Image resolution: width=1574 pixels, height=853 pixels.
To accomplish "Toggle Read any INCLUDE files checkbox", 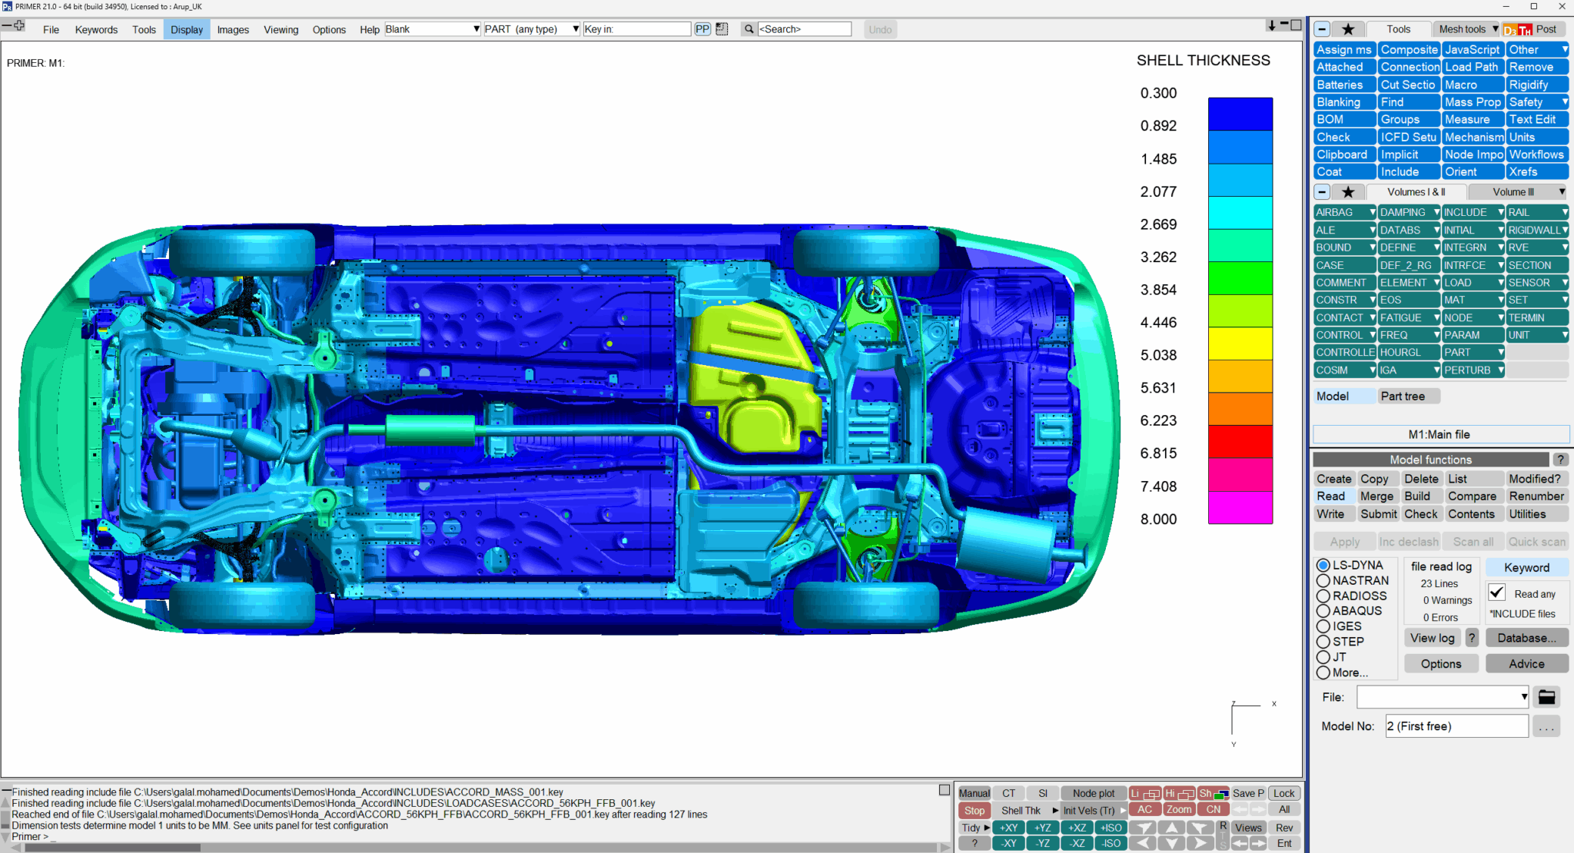I will coord(1496,592).
